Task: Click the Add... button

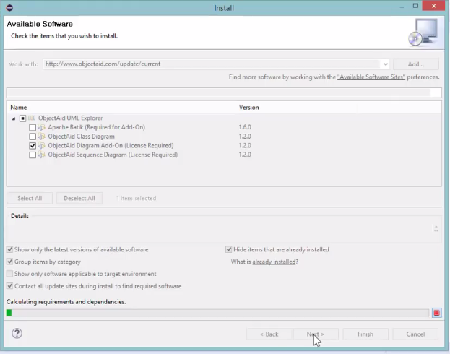Action: pyautogui.click(x=416, y=64)
